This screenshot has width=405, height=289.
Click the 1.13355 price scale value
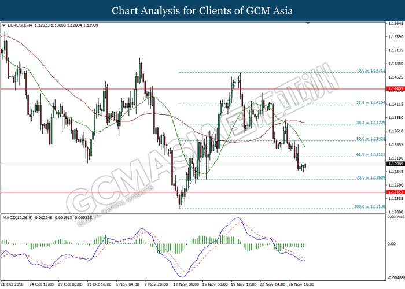pos(396,144)
